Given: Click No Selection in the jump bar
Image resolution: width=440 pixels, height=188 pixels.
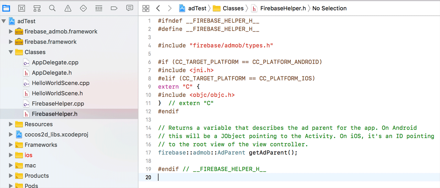Looking at the screenshot, I should tap(329, 8).
